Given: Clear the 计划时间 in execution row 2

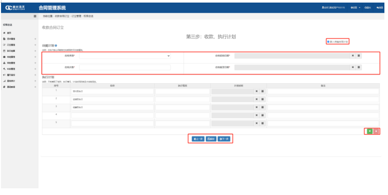Looking at the screenshot, I should (257, 100).
